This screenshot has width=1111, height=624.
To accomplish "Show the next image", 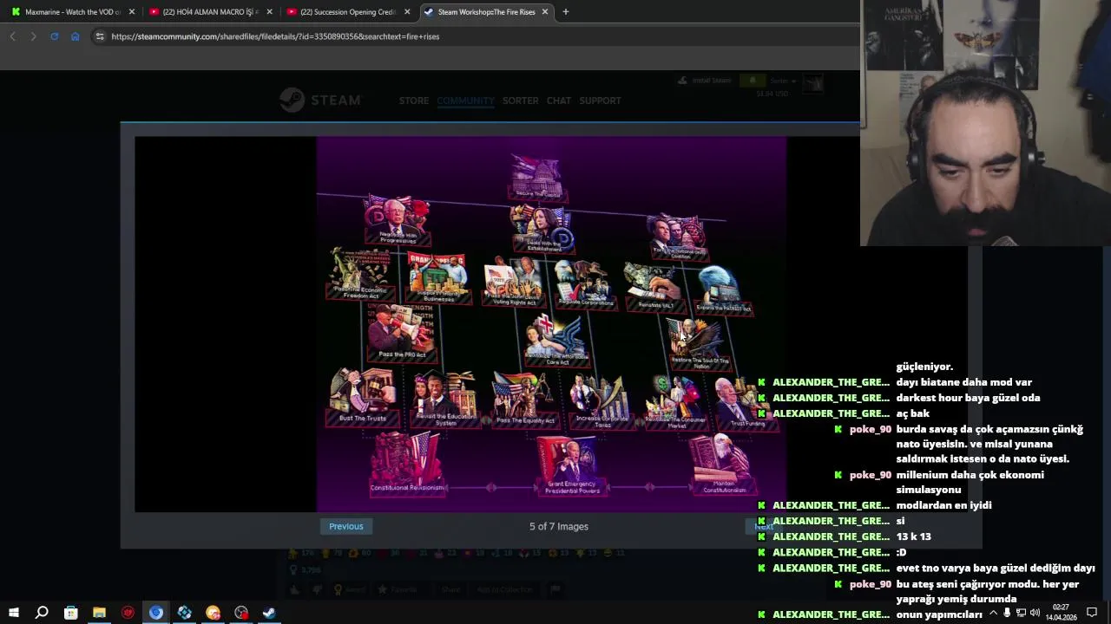I will (764, 526).
